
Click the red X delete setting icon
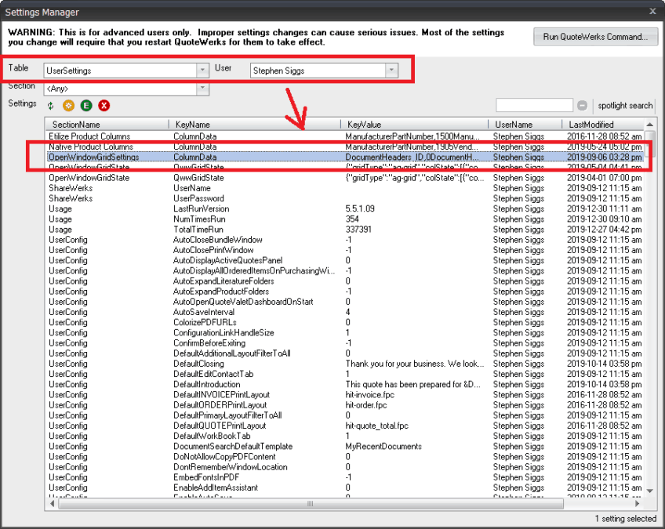(102, 105)
